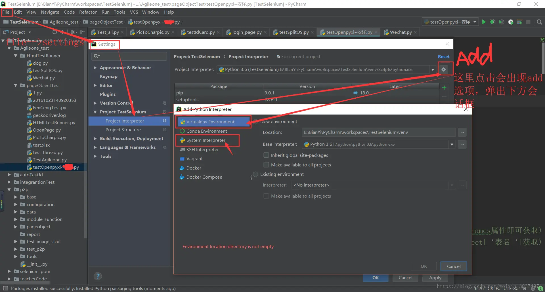The image size is (545, 292).
Task: Check Make available to all projects under Existing environment
Action: 266,196
